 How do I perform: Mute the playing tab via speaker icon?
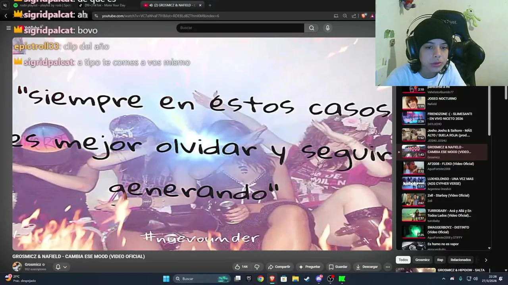click(151, 5)
